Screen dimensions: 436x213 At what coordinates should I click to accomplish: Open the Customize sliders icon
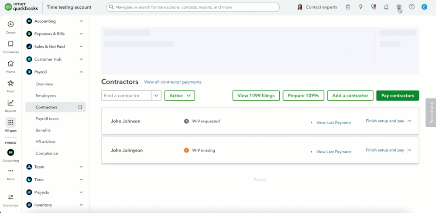coord(10,197)
